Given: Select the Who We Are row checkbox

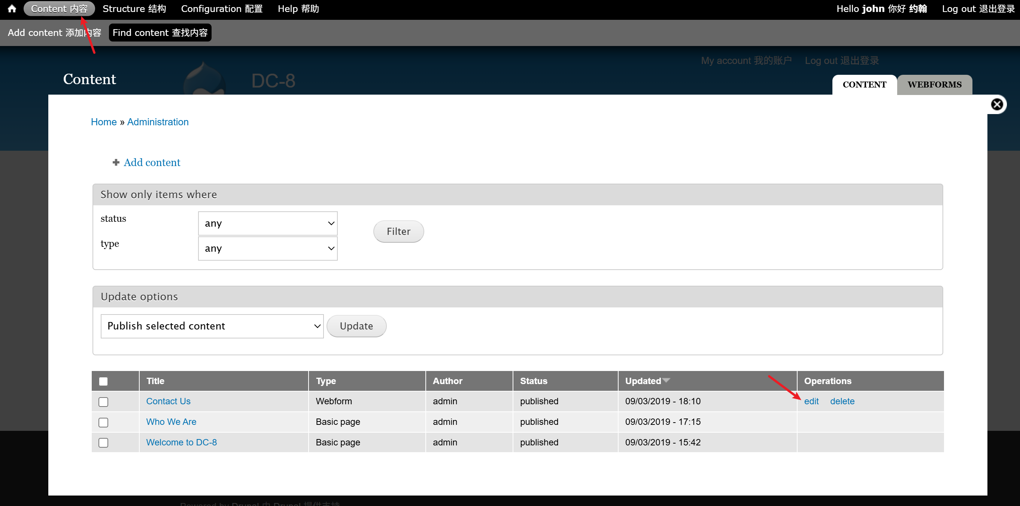Looking at the screenshot, I should click(103, 423).
